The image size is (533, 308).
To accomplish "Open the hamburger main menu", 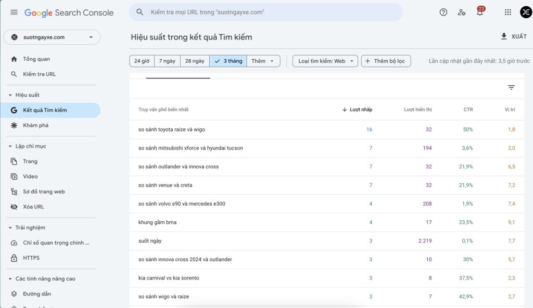I will (x=14, y=12).
